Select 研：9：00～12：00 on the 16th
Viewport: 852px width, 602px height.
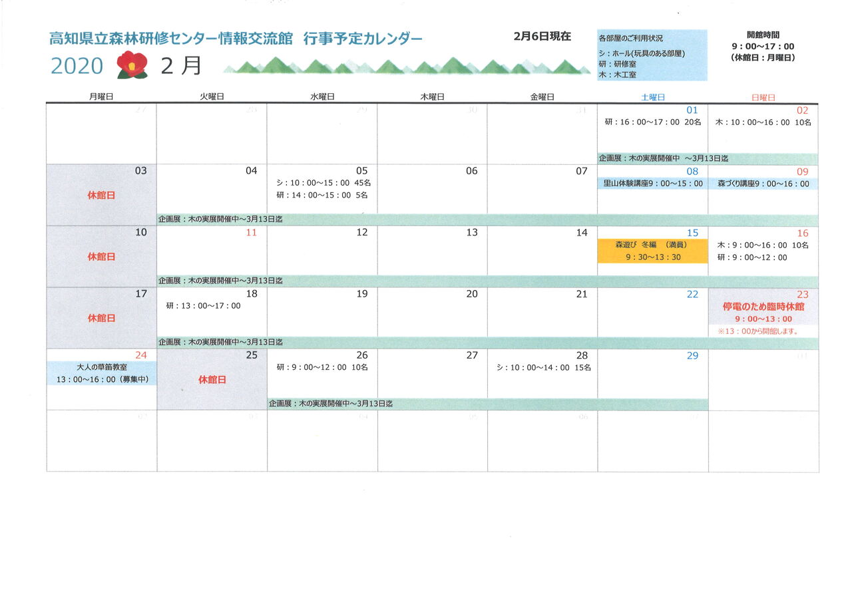point(751,257)
